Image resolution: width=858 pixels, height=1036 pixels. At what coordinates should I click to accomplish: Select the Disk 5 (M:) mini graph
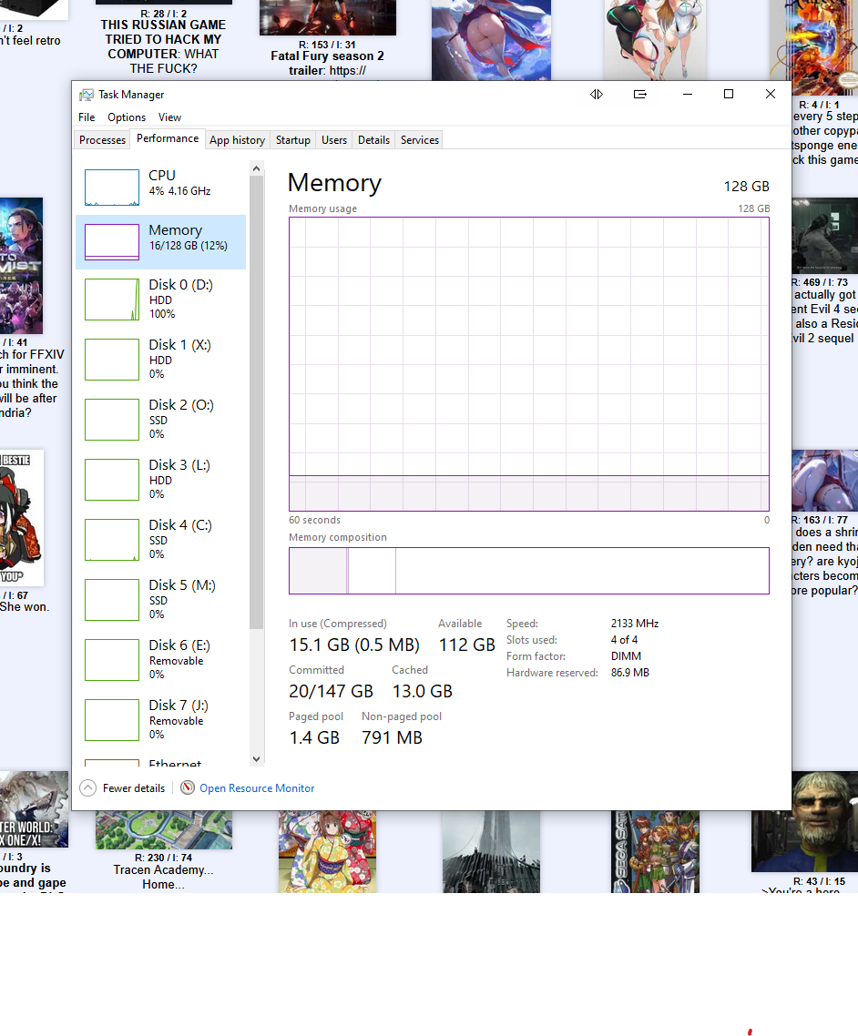tap(112, 600)
